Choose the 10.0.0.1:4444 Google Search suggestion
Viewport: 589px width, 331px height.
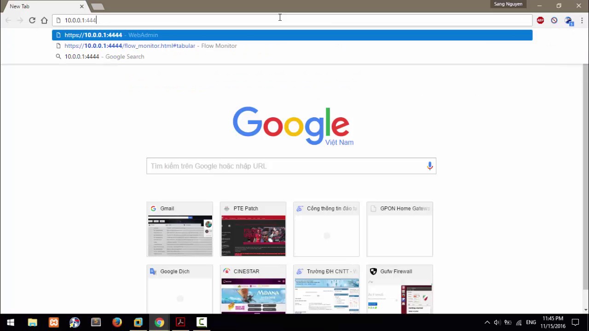point(292,57)
